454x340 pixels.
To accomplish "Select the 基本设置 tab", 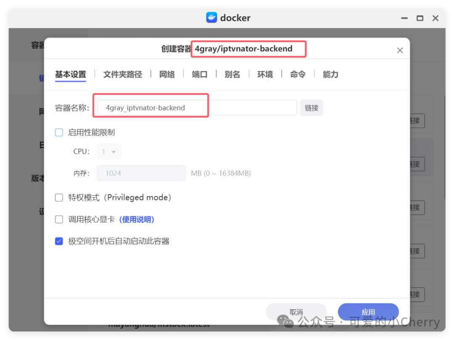I will [x=71, y=74].
